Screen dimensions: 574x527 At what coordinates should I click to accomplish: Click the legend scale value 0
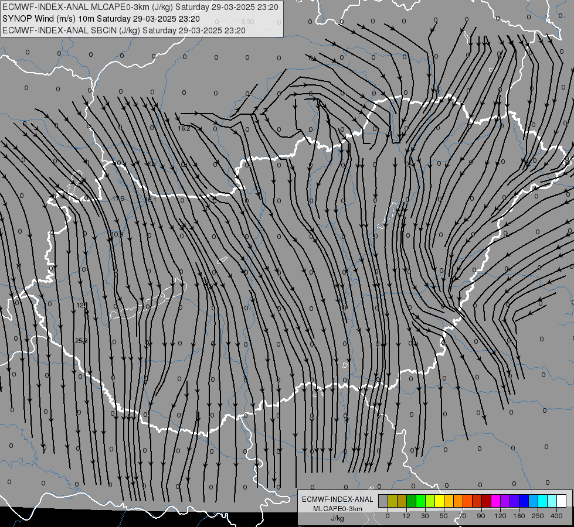[388, 516]
